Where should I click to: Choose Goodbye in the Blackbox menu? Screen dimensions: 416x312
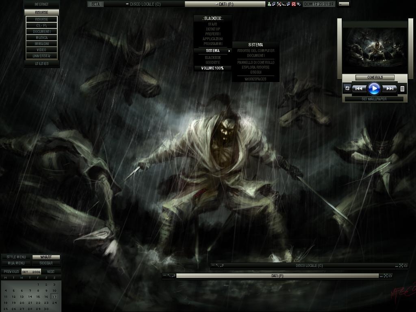pos(212,63)
